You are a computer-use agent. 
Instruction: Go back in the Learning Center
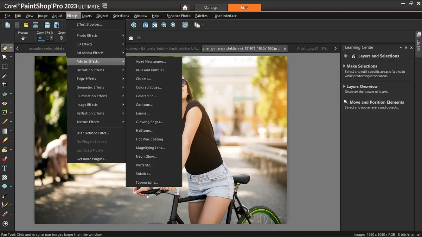pos(346,56)
